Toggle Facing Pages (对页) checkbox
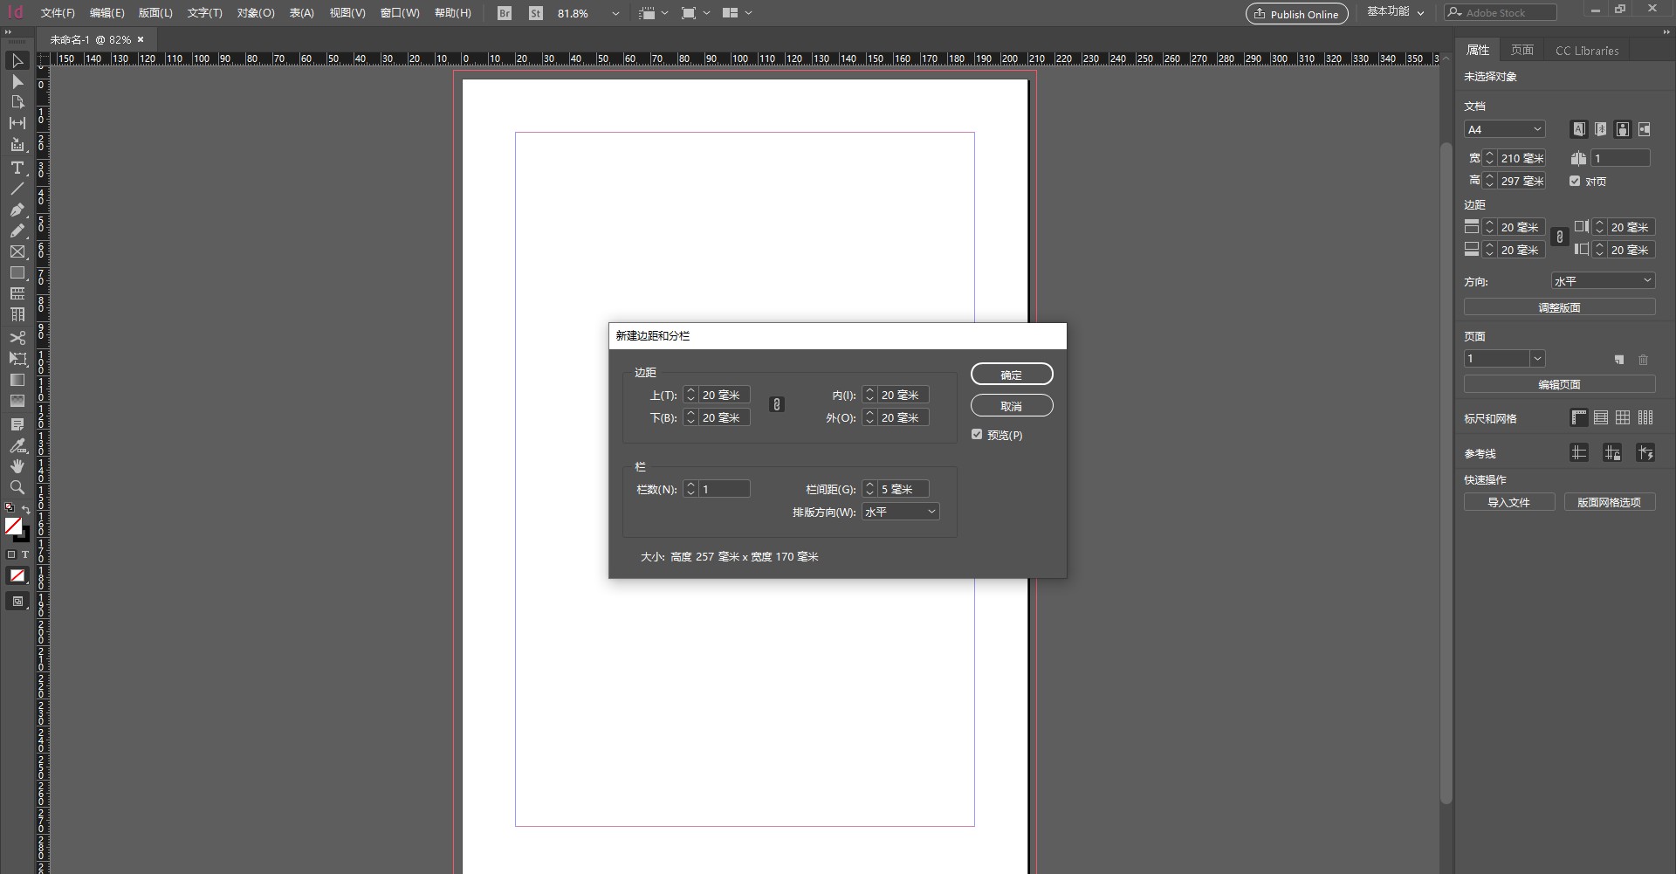The height and width of the screenshot is (874, 1676). [1575, 181]
